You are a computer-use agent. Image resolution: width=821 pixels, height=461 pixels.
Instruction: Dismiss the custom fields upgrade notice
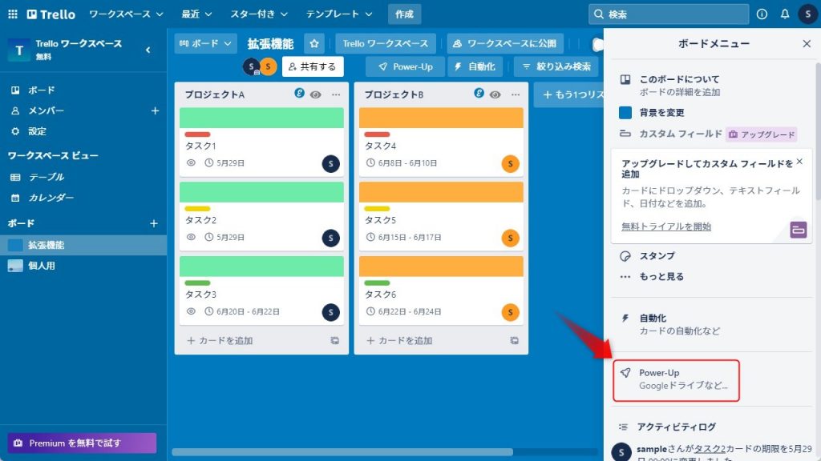click(799, 162)
